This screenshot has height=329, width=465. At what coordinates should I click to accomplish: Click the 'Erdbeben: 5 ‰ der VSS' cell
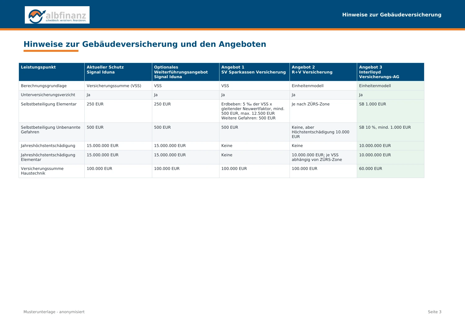coord(254,111)
